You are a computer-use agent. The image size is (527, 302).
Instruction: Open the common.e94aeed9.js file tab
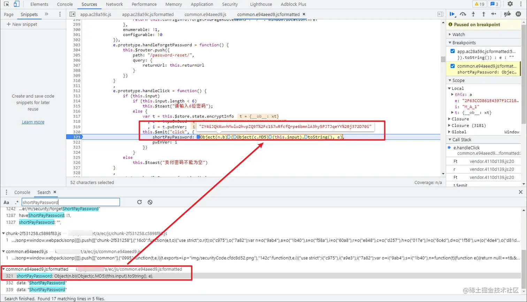point(205,14)
